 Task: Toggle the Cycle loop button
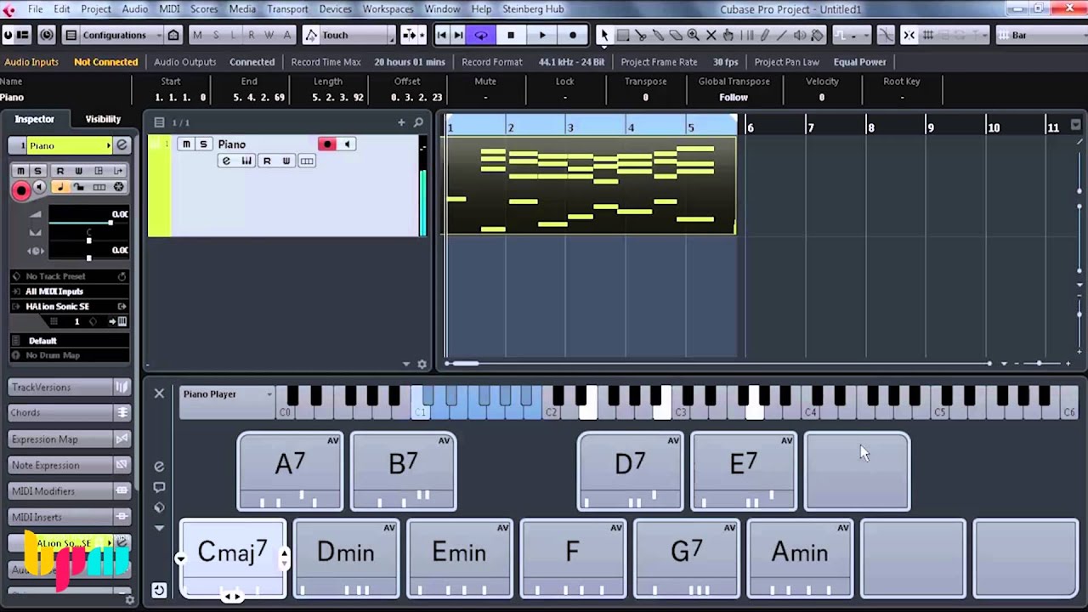480,35
